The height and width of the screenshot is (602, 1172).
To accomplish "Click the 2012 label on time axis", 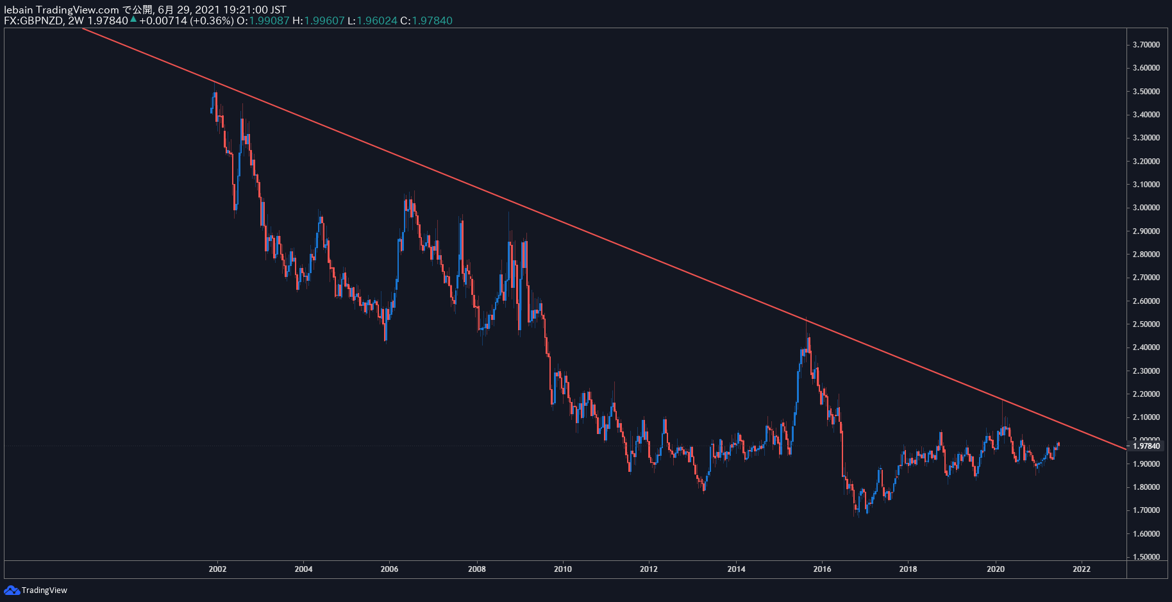I will click(x=649, y=569).
